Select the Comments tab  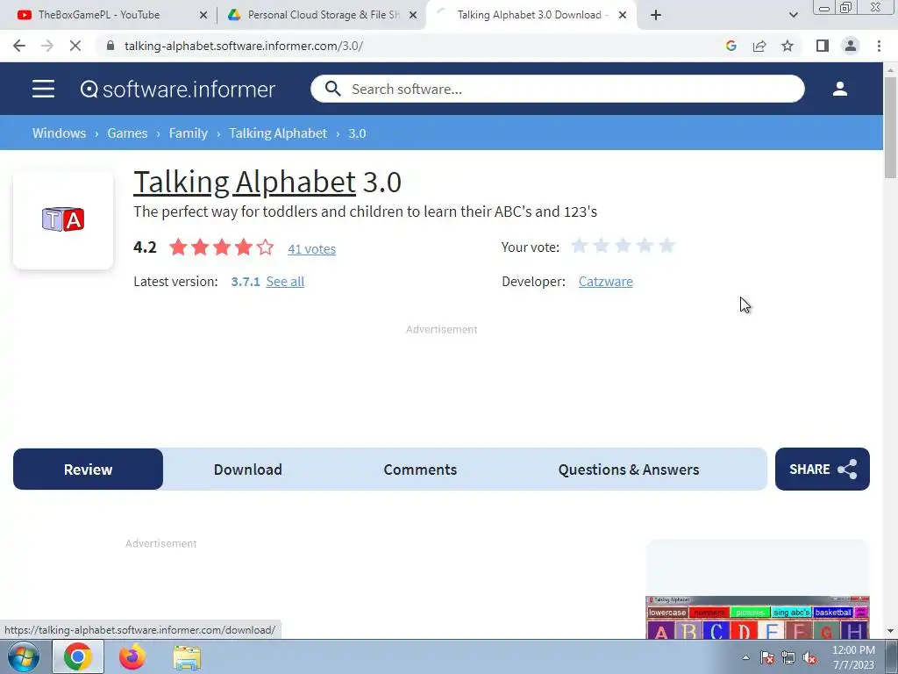[420, 470]
